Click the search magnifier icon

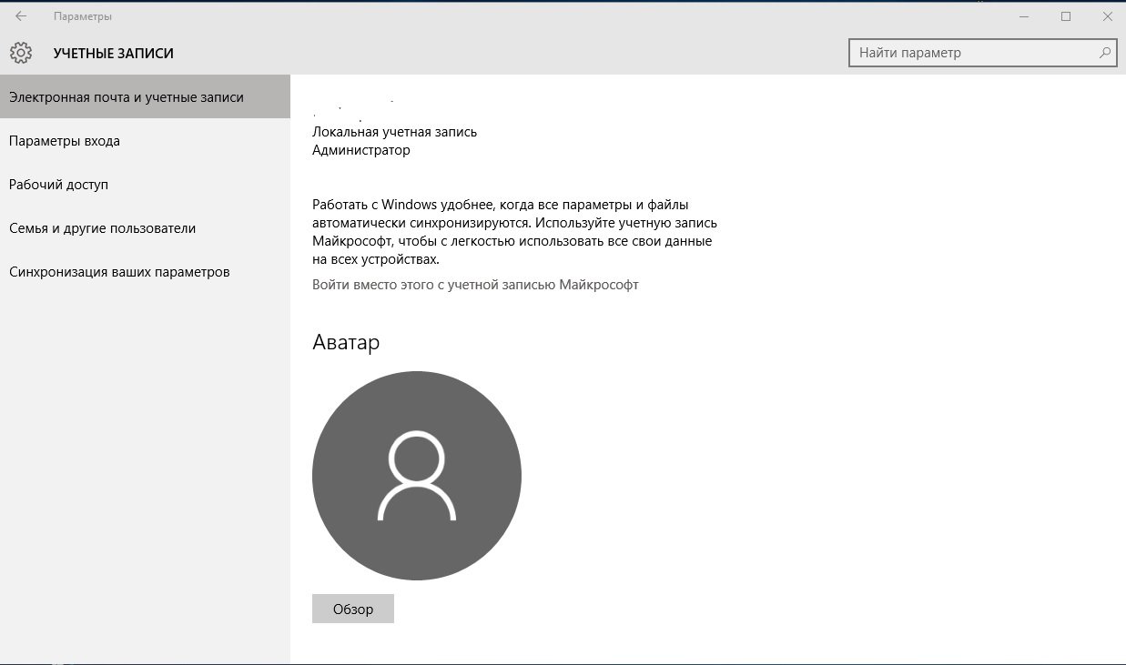point(1105,53)
